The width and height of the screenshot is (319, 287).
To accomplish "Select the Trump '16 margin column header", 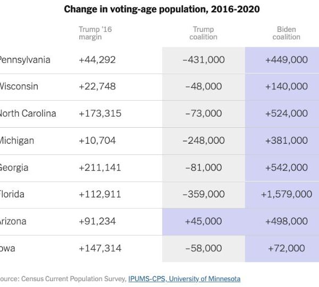I will click(93, 33).
